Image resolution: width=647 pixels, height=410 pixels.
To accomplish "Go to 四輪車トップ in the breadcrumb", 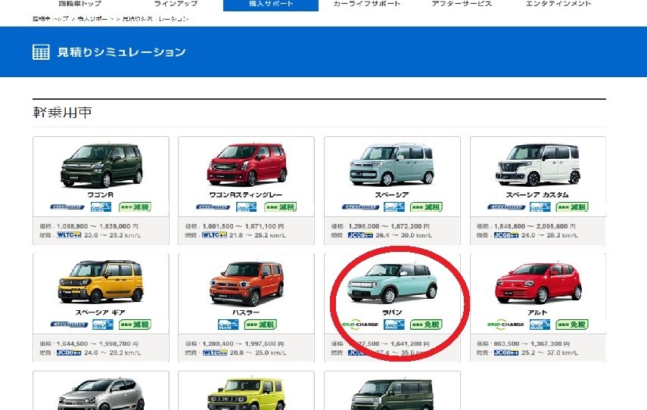I will pos(51,19).
